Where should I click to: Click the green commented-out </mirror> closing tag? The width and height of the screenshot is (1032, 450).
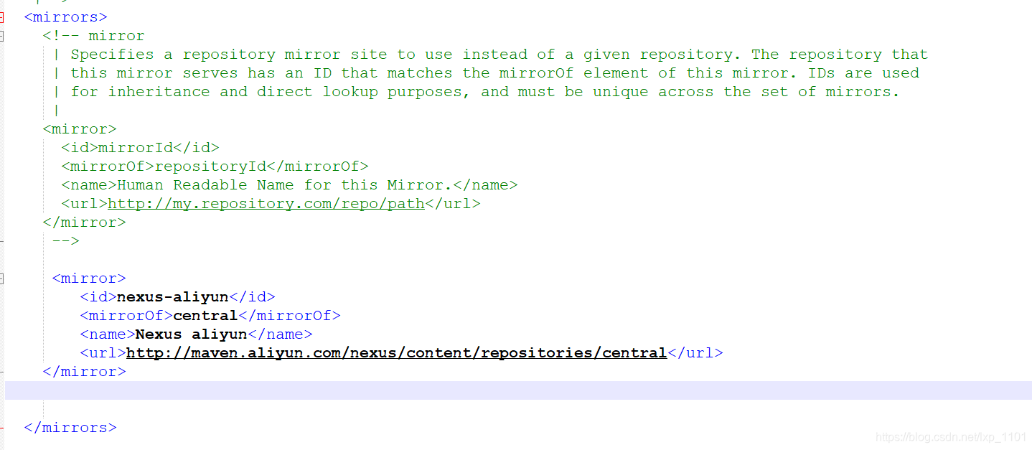84,222
